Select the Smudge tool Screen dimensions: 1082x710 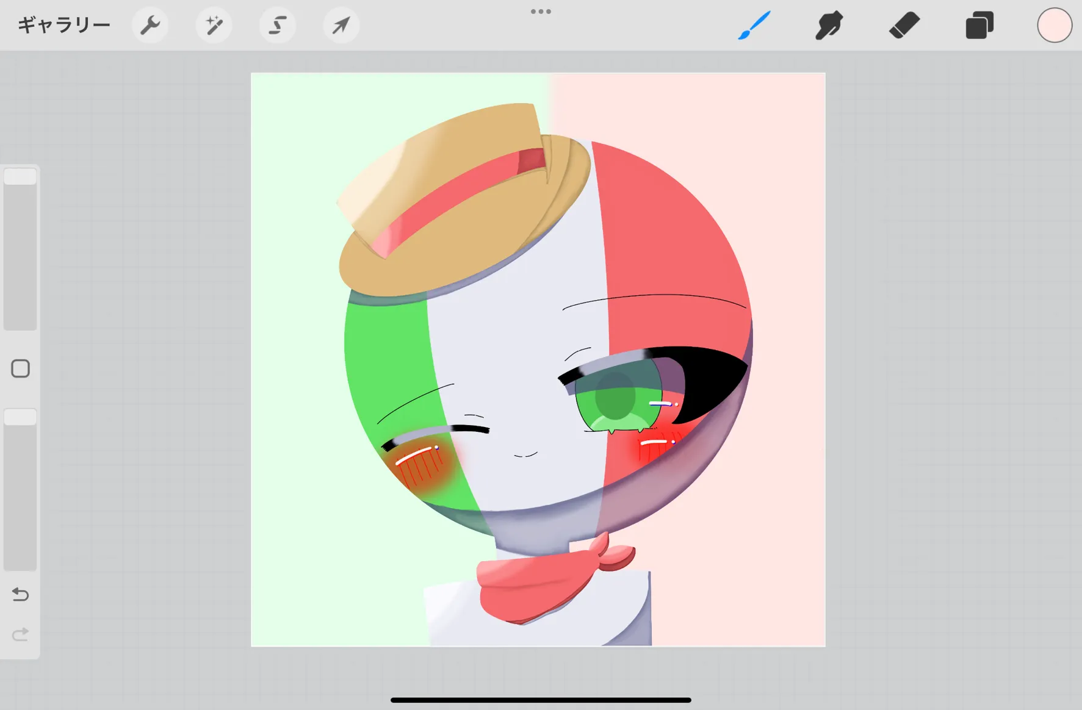(829, 26)
